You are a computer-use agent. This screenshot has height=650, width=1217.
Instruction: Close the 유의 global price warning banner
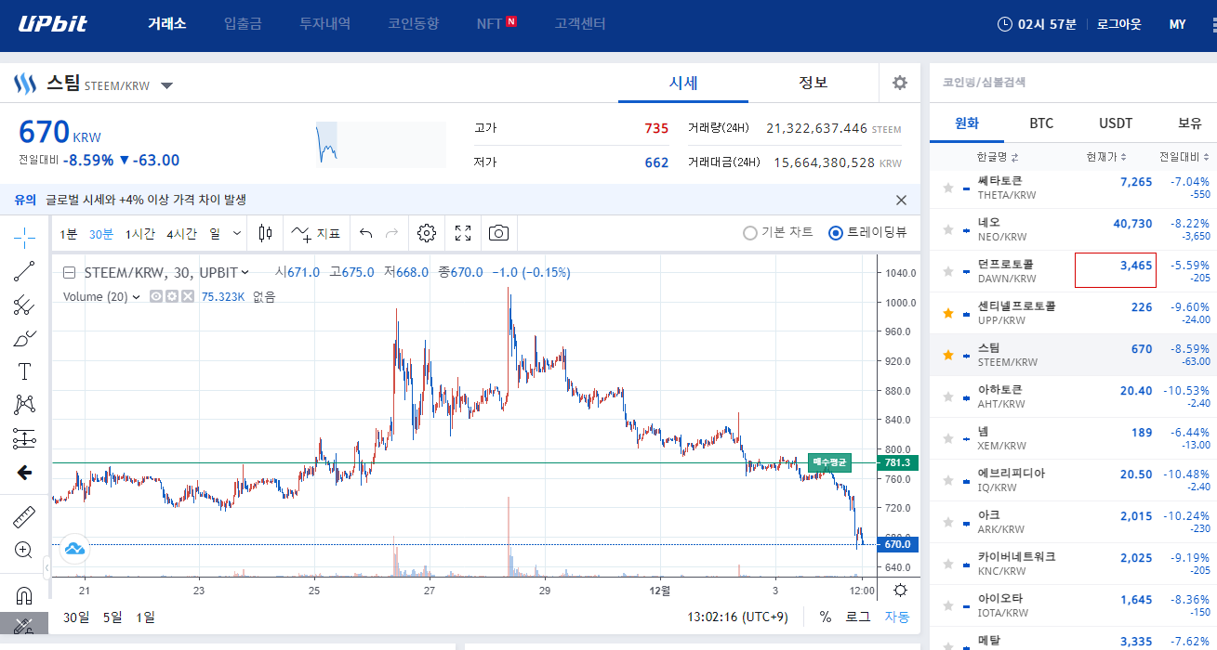(x=901, y=200)
